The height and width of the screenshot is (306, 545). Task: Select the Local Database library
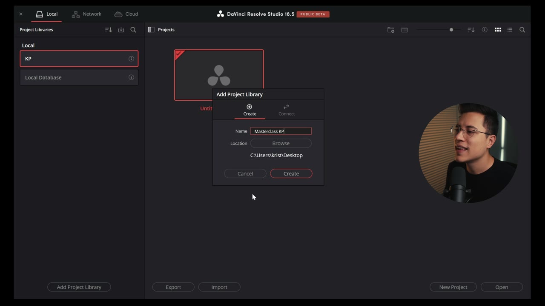pos(79,77)
